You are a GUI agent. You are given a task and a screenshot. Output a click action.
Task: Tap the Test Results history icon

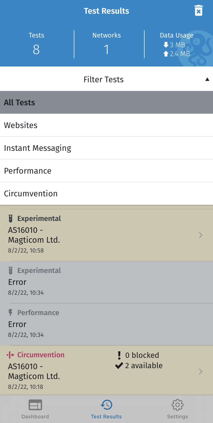tap(106, 405)
